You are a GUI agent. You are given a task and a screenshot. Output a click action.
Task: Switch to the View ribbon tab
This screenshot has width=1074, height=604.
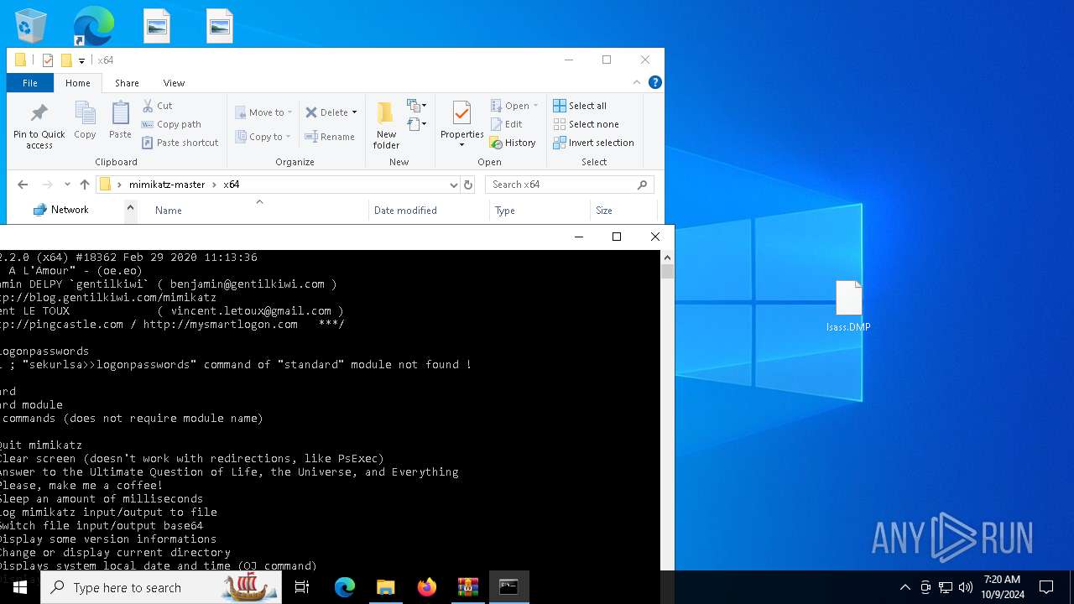pos(174,83)
